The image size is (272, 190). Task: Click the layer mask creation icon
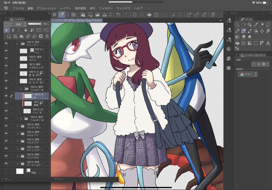(x=41, y=36)
